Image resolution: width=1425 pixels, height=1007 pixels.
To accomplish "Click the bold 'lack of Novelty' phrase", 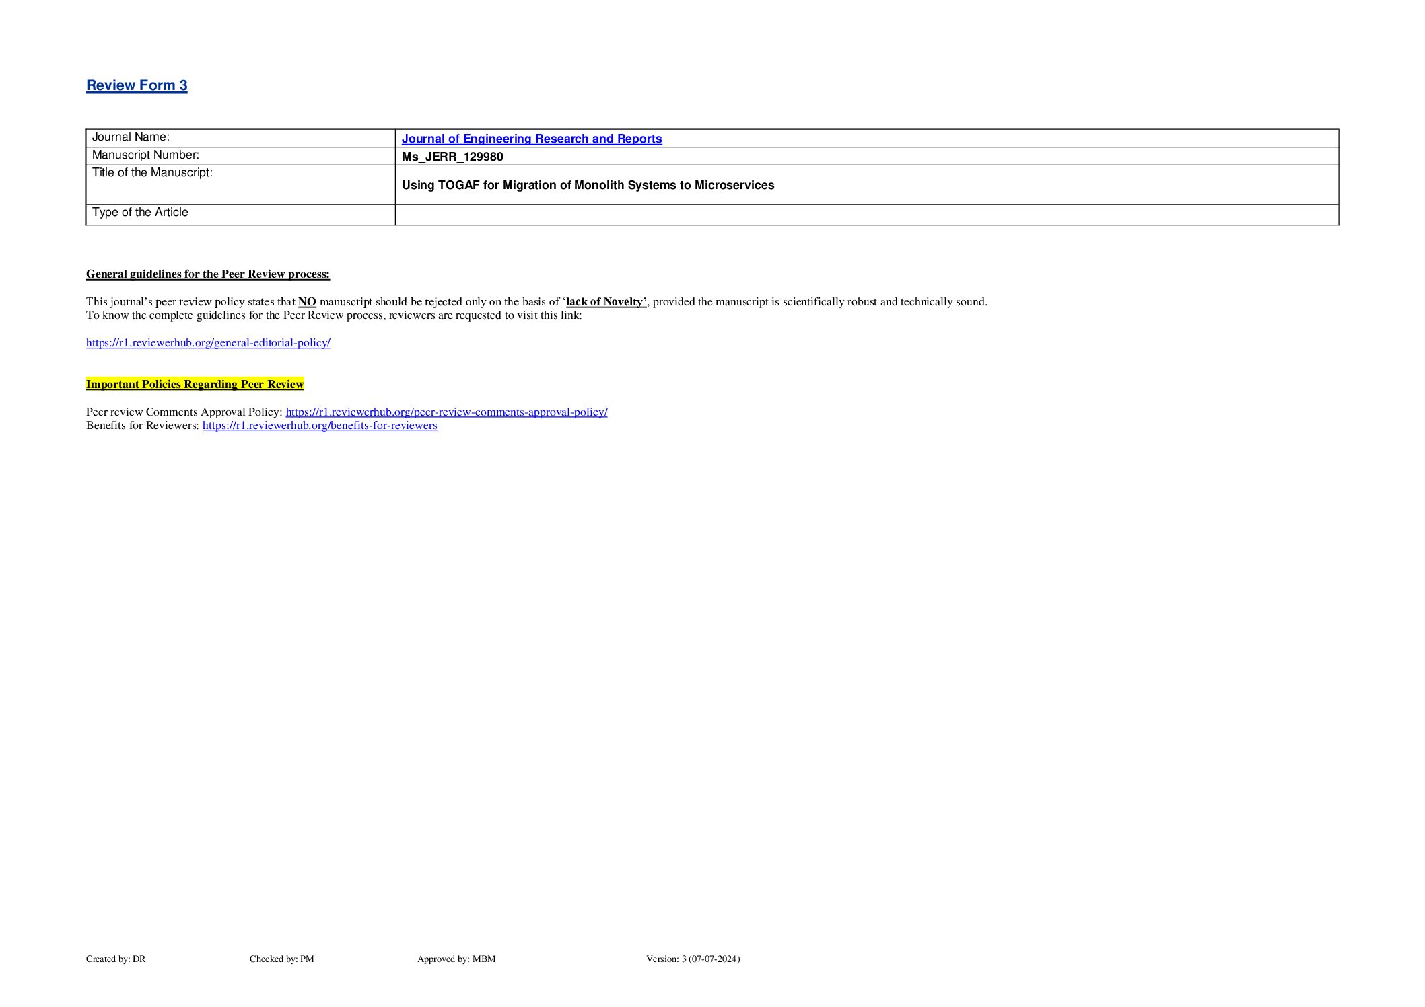I will pos(606,301).
